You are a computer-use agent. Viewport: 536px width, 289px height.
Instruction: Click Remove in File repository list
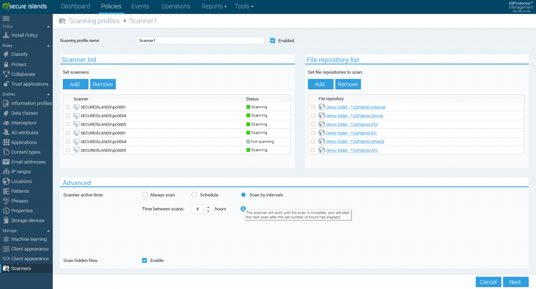(x=348, y=84)
